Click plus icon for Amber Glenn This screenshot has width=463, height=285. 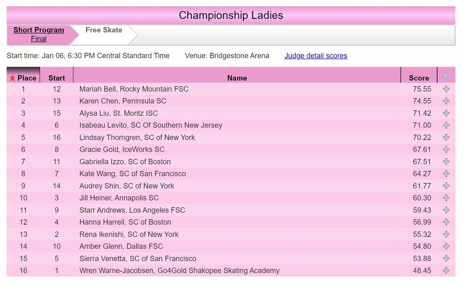point(446,246)
